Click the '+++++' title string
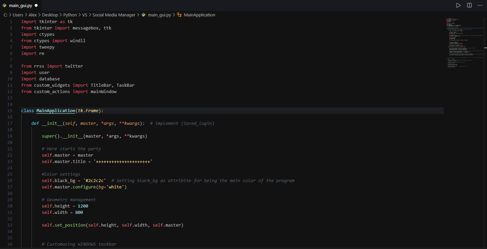This screenshot has width=487, height=249. (123, 162)
